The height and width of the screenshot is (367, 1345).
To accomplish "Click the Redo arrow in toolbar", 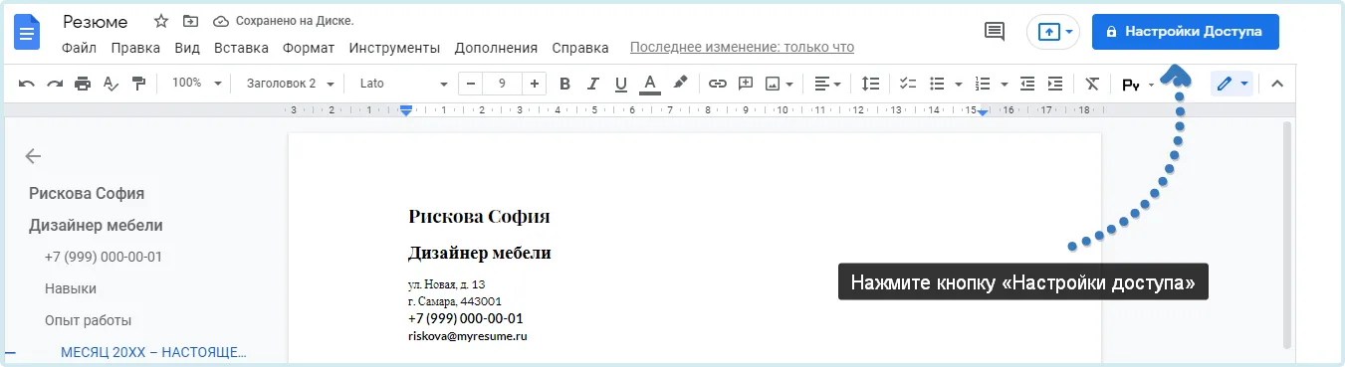I will (55, 84).
